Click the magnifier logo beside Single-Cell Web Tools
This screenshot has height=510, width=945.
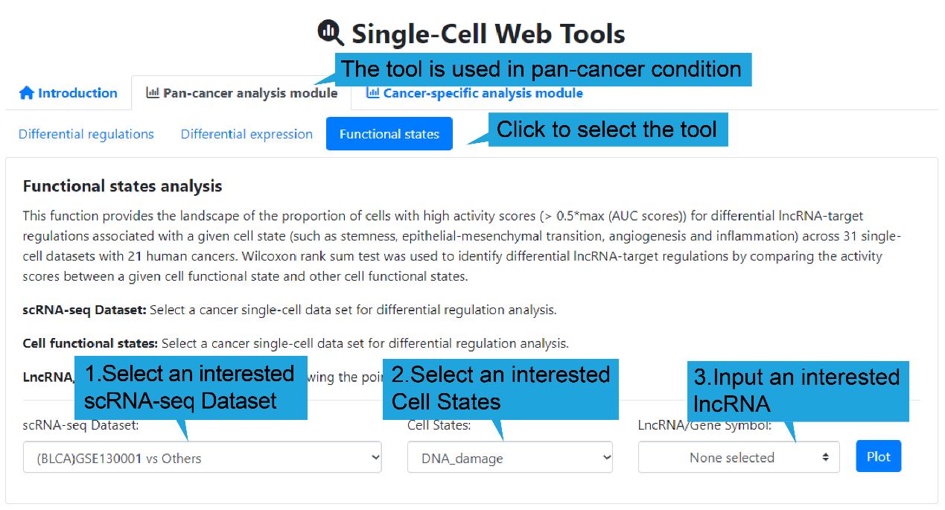(330, 32)
